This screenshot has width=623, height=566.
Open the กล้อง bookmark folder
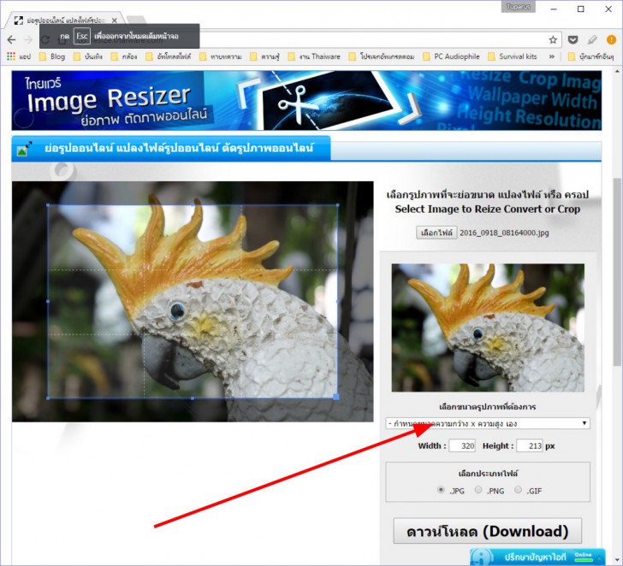(x=124, y=56)
